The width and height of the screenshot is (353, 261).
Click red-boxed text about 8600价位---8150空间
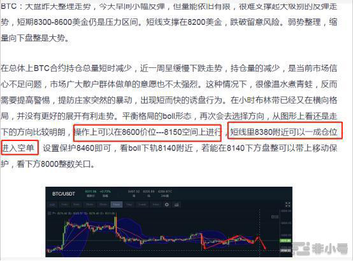coord(147,133)
